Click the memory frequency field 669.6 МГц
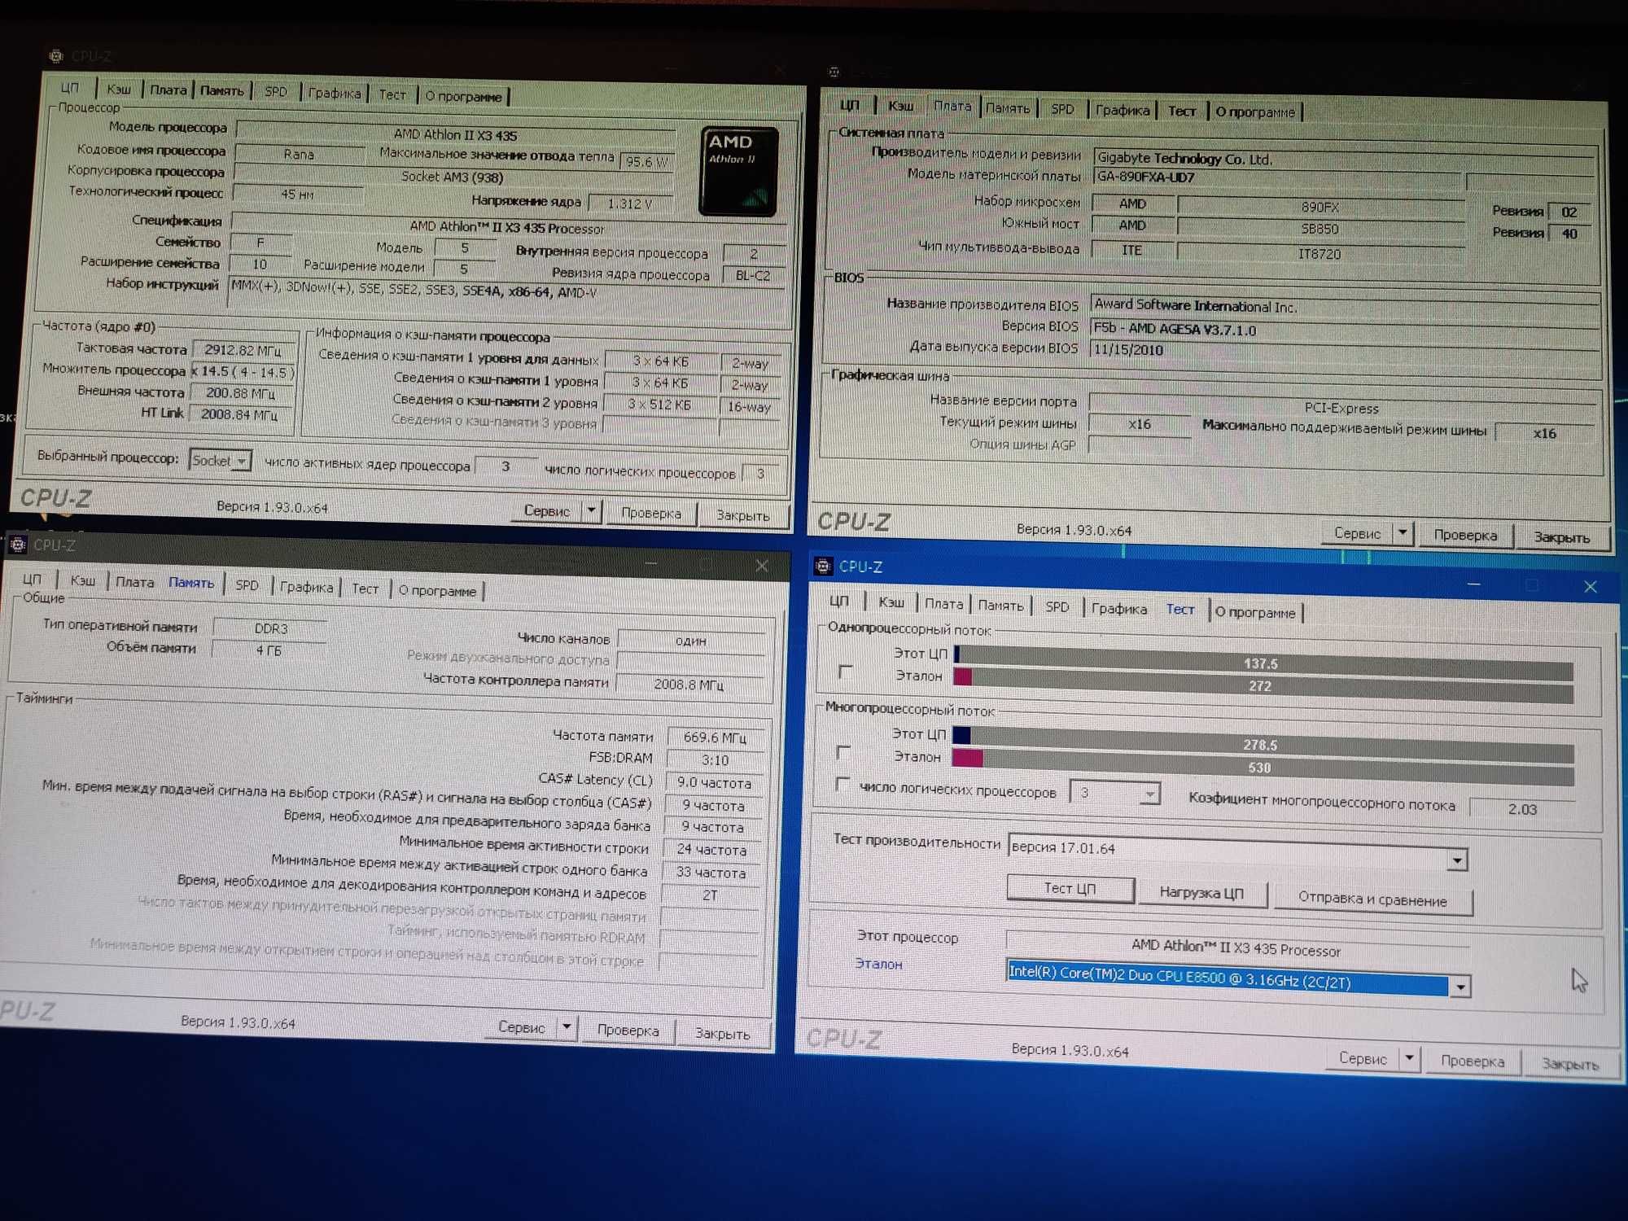1628x1221 pixels. 715,737
